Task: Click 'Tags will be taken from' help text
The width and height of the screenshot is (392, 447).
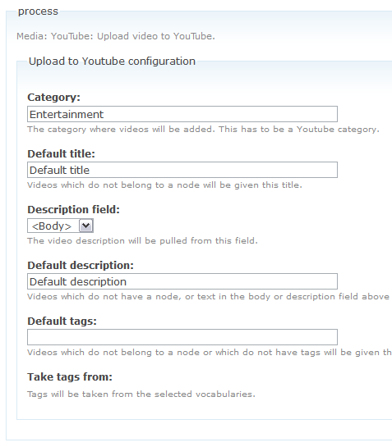Action: pyautogui.click(x=141, y=394)
